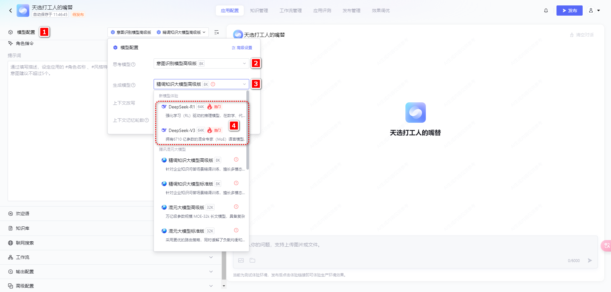Click the warning icon in the 生成模型 field
The height and width of the screenshot is (292, 611).
coord(213,84)
